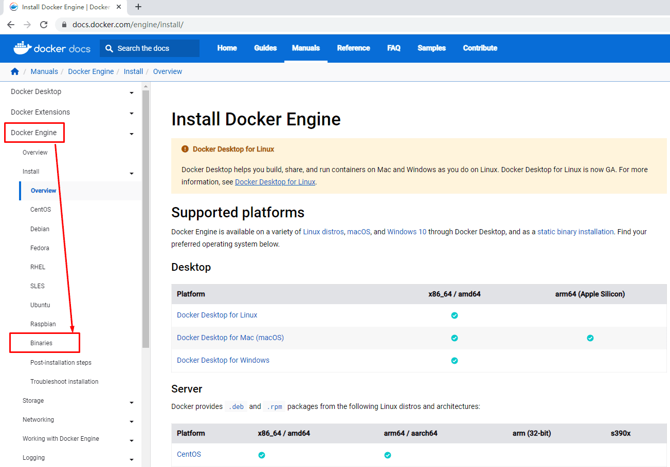Open Post-installation steps in the sidebar
Screen dimensions: 670x467
point(61,362)
